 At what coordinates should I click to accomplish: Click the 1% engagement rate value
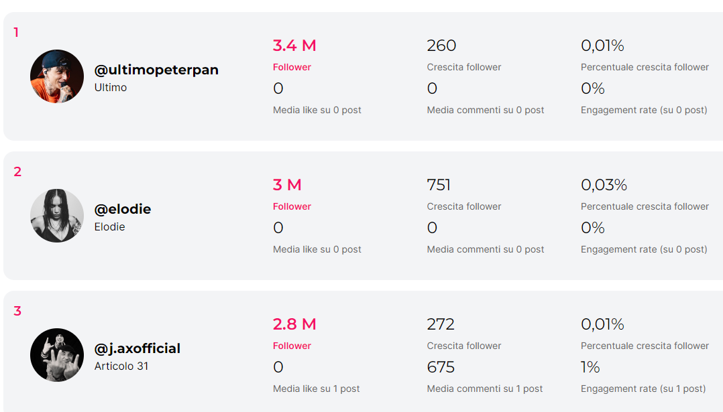590,367
